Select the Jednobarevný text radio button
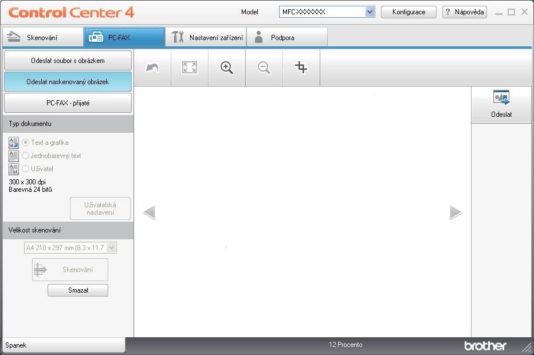 tap(26, 156)
